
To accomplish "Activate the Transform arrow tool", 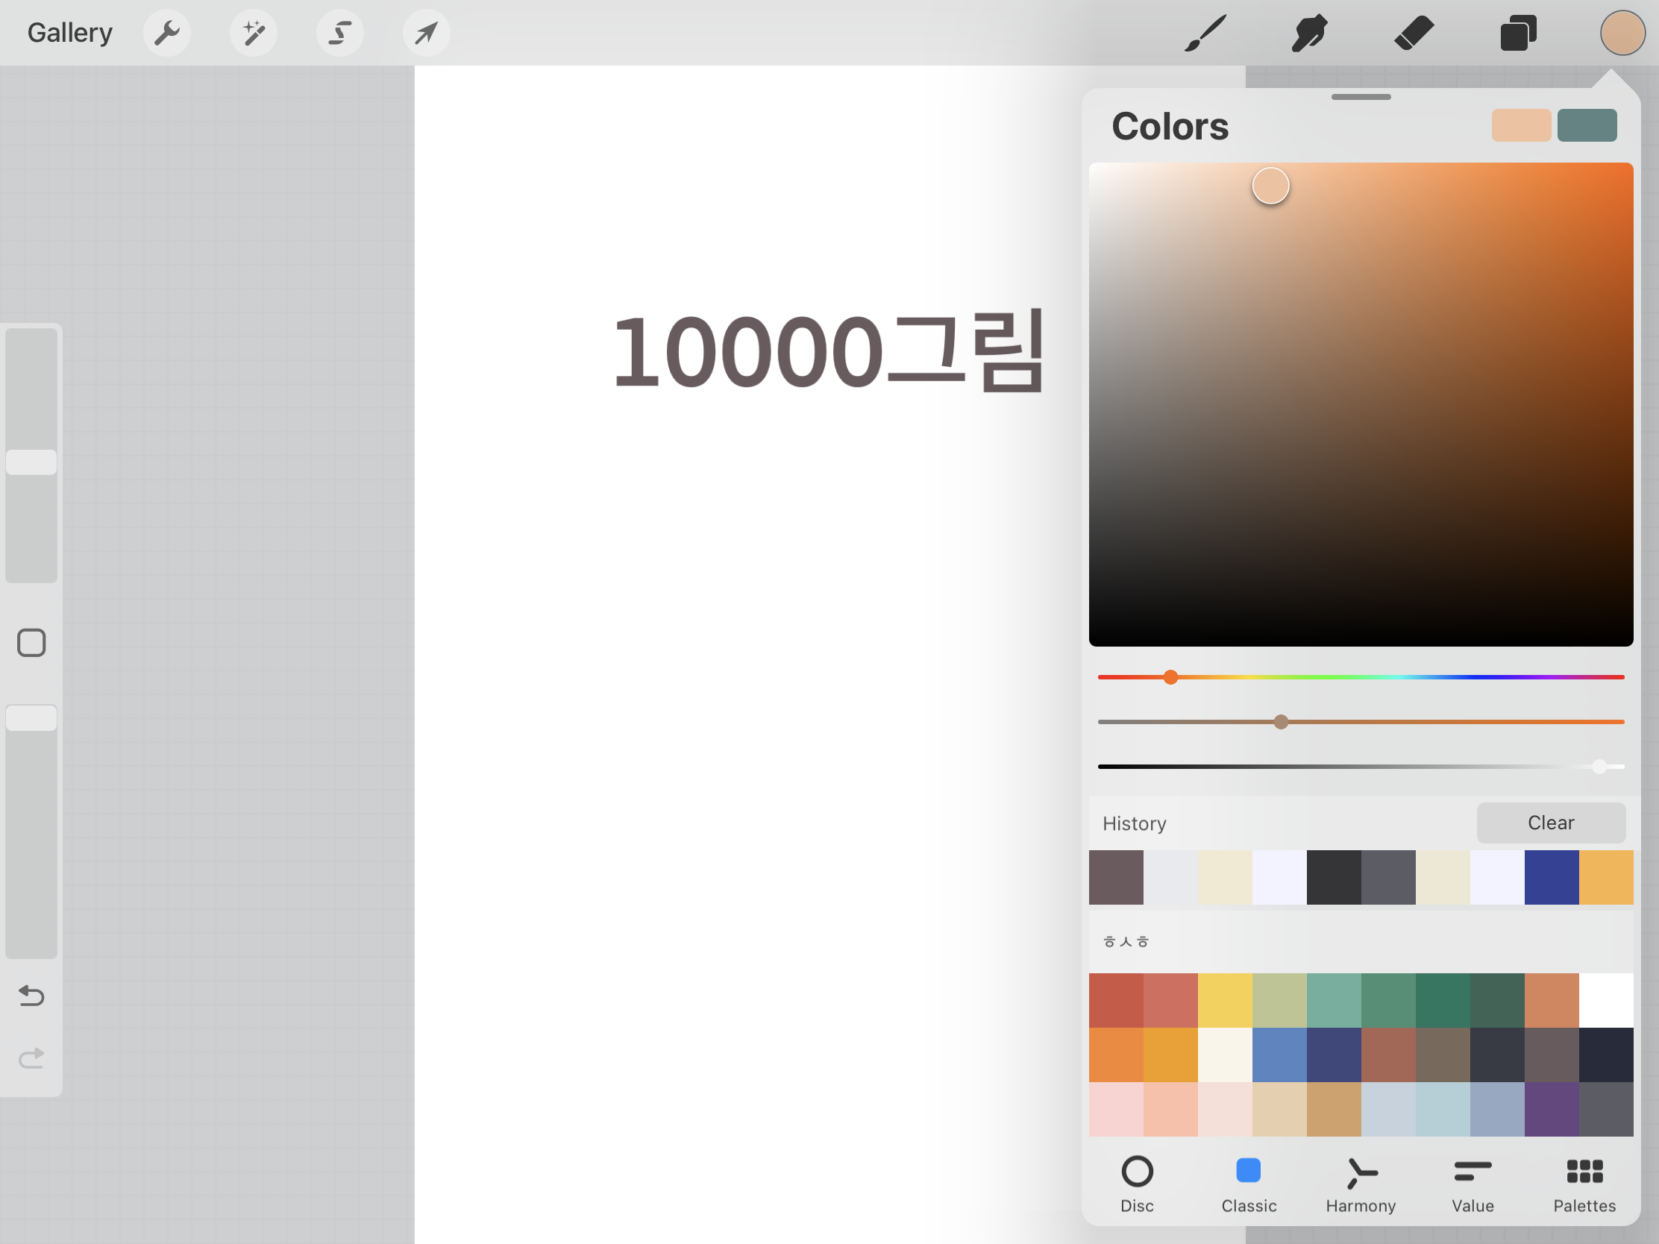I will (x=426, y=33).
